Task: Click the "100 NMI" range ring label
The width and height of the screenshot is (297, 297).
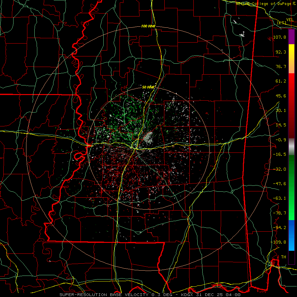Action: [x=148, y=26]
